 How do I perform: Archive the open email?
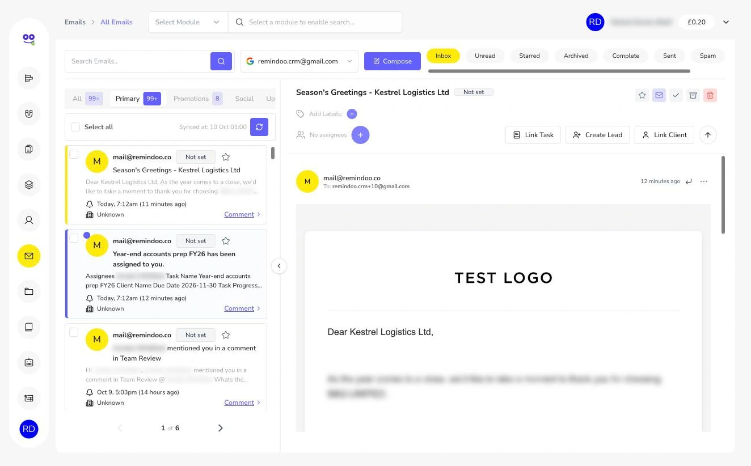click(693, 95)
